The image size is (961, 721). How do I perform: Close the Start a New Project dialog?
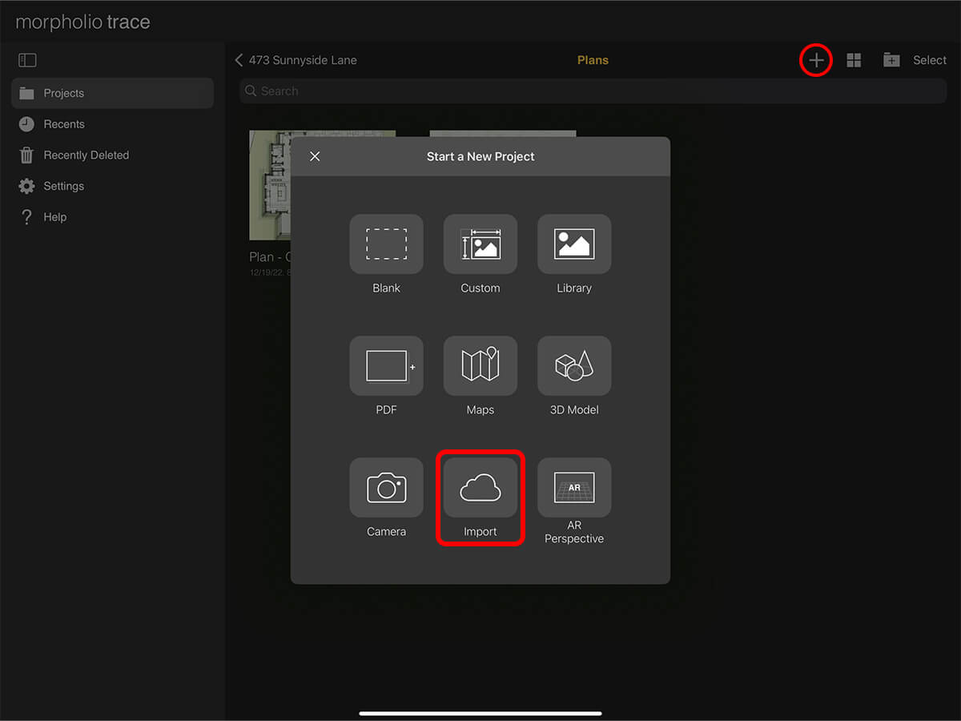(x=315, y=156)
